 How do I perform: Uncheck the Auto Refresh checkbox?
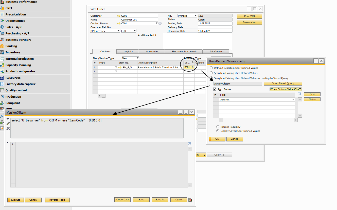(x=215, y=89)
